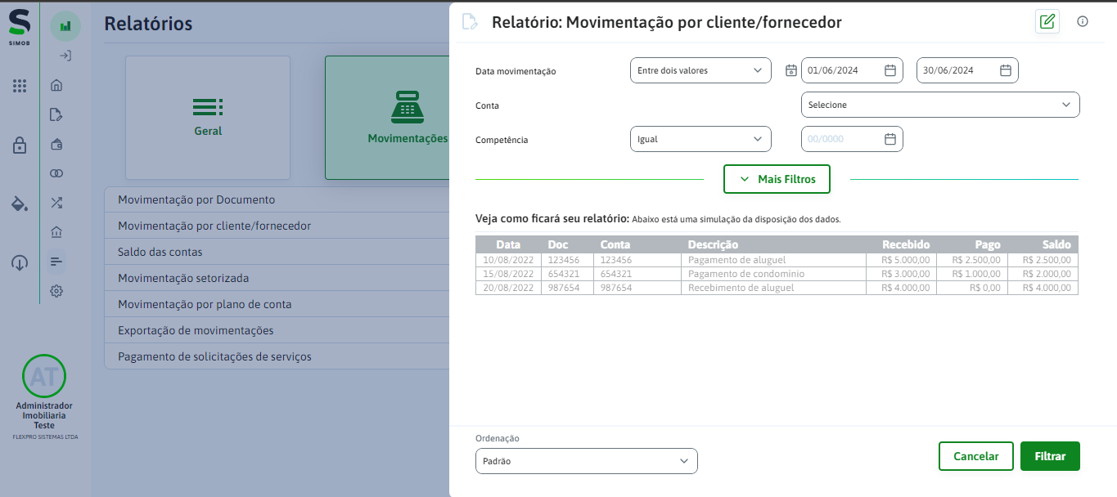Click the '20/08/2022' date cell
Viewport: 1117px width, 497px height.
point(508,288)
